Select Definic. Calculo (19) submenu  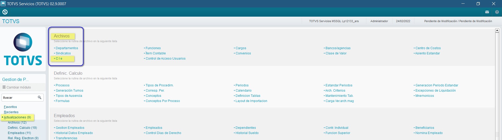[22, 128]
